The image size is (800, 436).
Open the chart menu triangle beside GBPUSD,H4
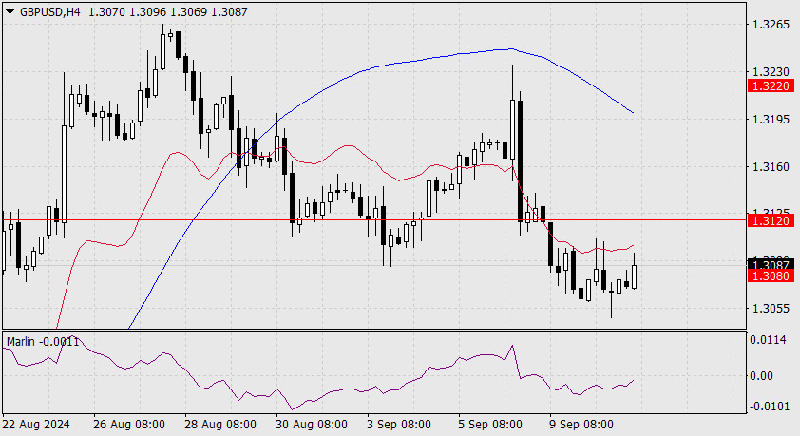click(10, 12)
